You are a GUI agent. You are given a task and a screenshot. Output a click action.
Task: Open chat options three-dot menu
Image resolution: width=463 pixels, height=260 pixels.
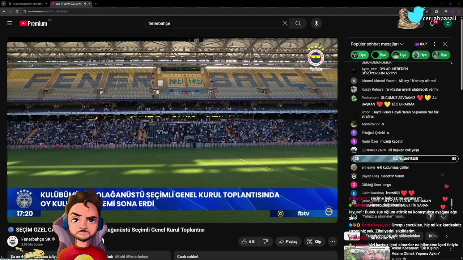point(434,44)
